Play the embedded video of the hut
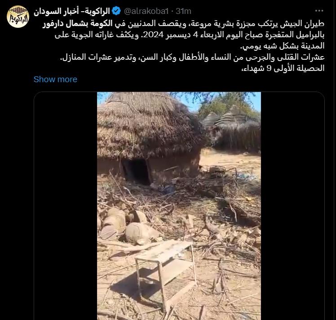 coord(179,206)
